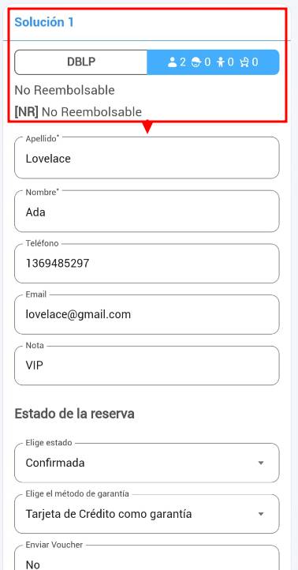Focus the Teléfono input field
Viewport: 298px width, 570px height.
pos(147,263)
